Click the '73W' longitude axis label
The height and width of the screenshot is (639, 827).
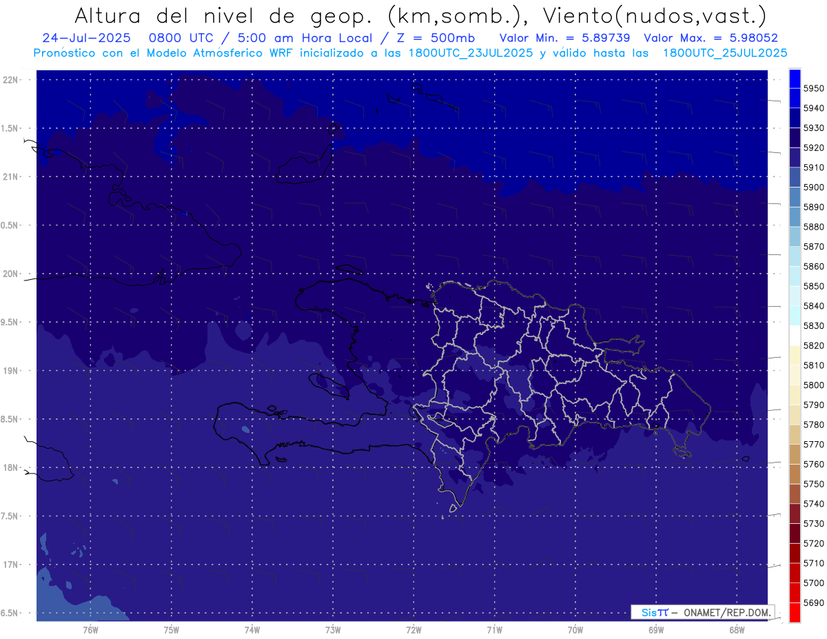click(333, 630)
